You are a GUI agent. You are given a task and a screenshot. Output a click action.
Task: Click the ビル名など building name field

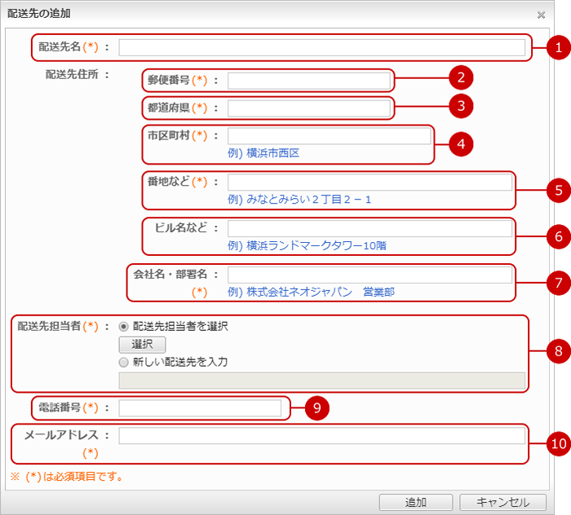[370, 228]
